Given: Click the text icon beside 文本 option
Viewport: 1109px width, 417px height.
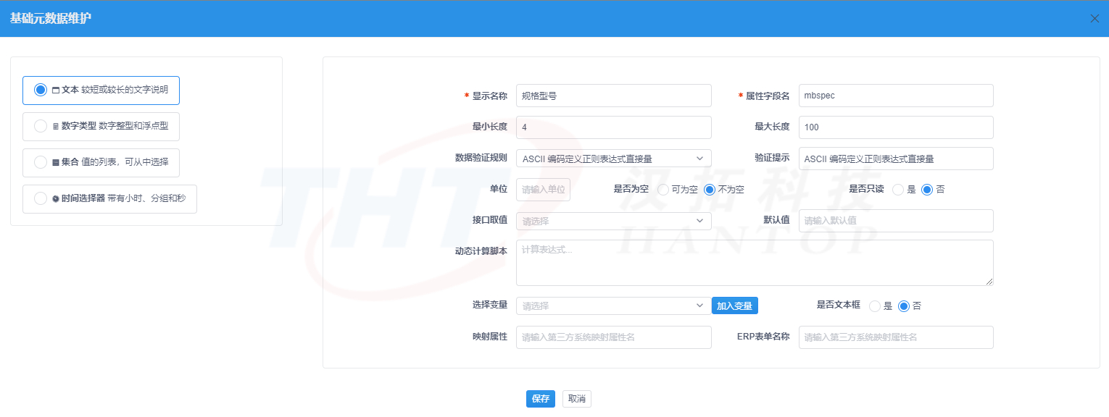Looking at the screenshot, I should coord(57,90).
